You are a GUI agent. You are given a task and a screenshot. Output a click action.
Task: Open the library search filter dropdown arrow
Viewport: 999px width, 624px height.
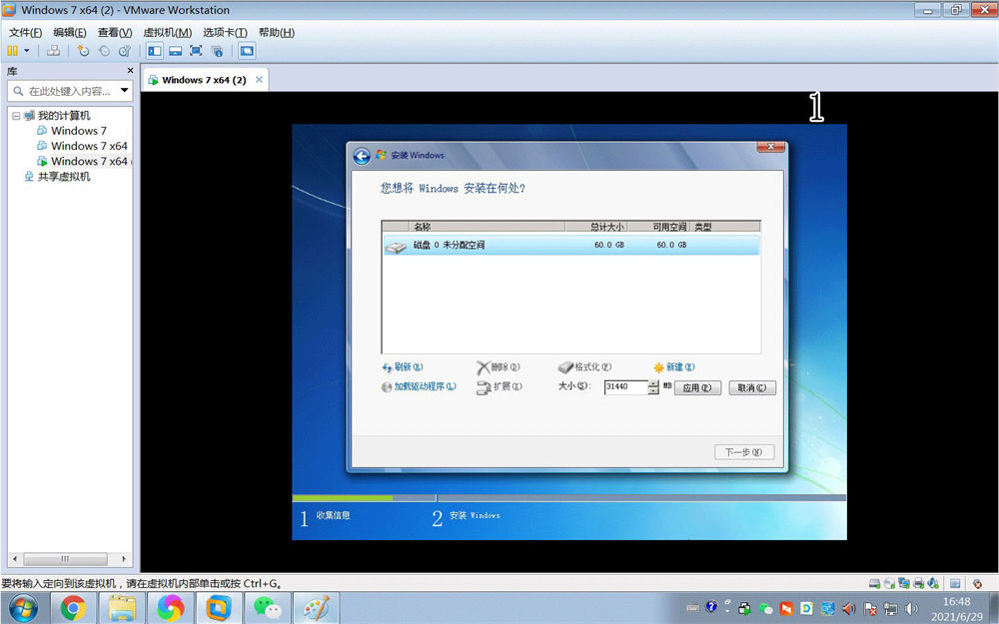tap(125, 91)
